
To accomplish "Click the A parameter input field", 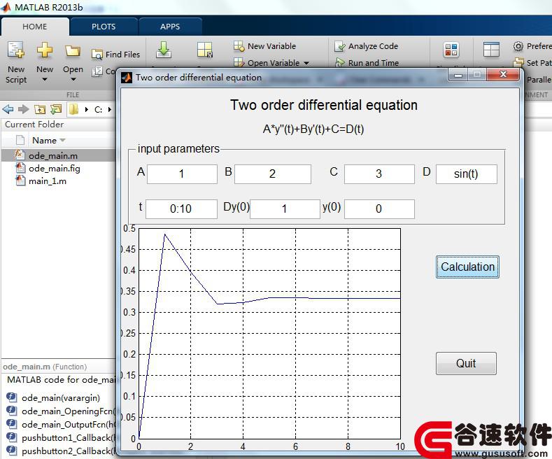I will point(182,174).
